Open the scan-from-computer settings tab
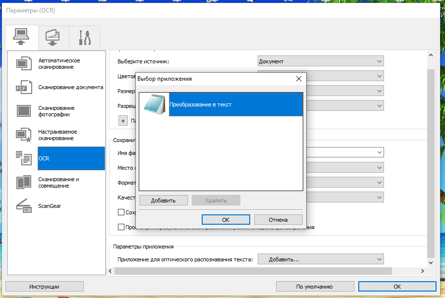445x298 pixels. (21, 37)
